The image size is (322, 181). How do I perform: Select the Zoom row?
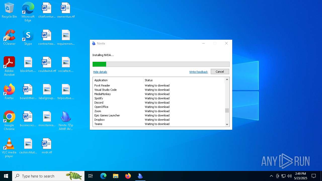click(158, 111)
